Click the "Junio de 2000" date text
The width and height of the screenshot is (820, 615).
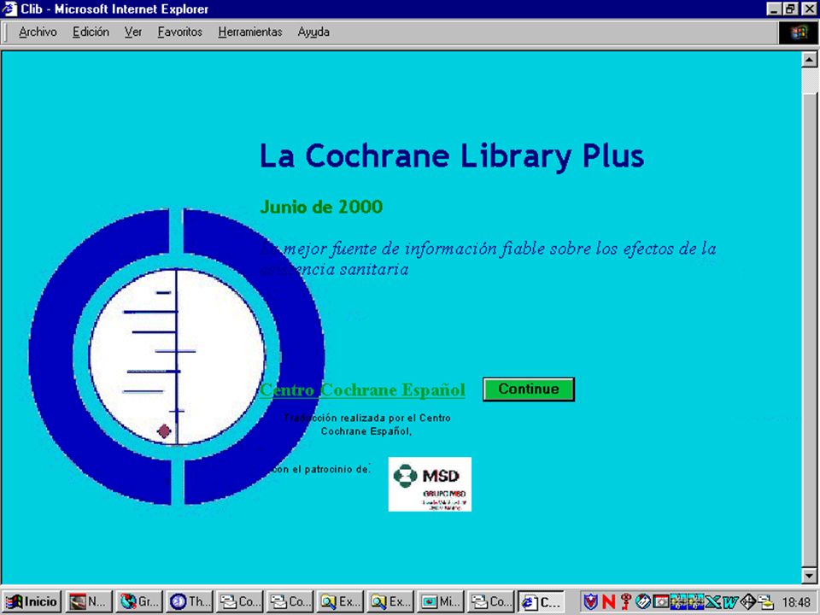click(x=321, y=207)
